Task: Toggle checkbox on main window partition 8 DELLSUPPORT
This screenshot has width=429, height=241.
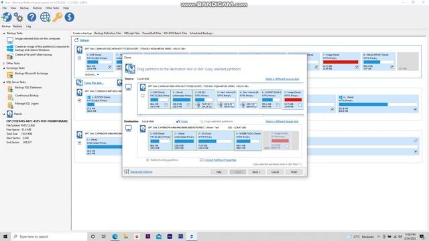Action: tap(391, 67)
